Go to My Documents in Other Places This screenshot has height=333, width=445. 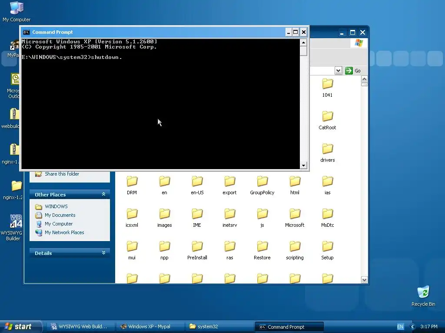coord(60,215)
